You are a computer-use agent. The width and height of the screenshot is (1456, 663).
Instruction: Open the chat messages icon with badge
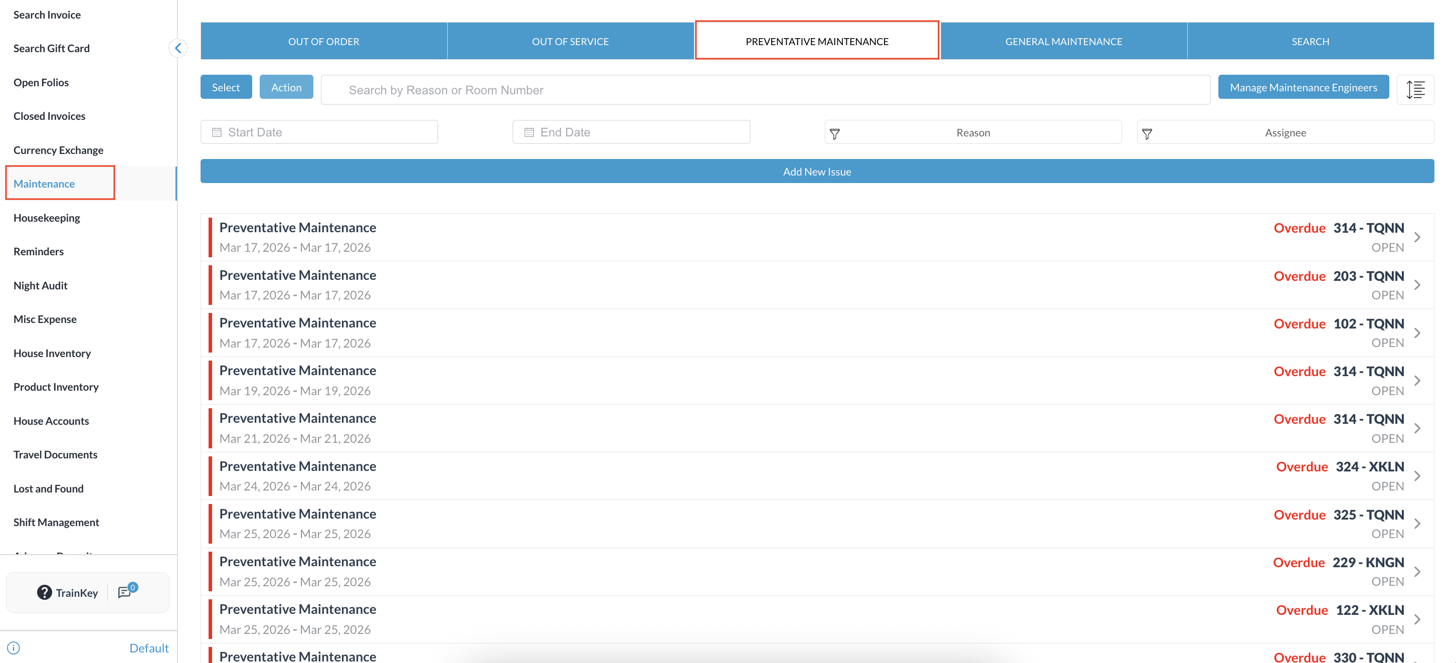[x=125, y=591]
